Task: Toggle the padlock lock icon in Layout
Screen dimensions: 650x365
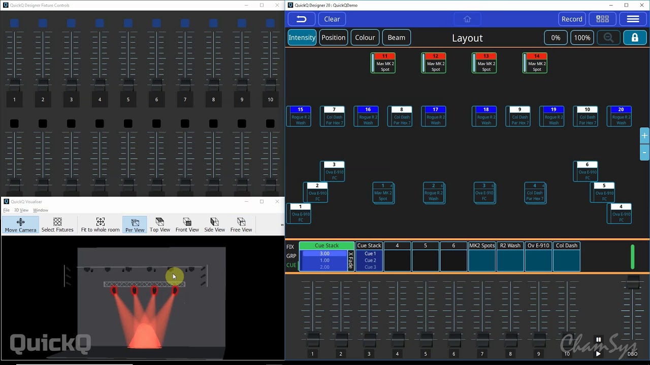Action: point(634,38)
